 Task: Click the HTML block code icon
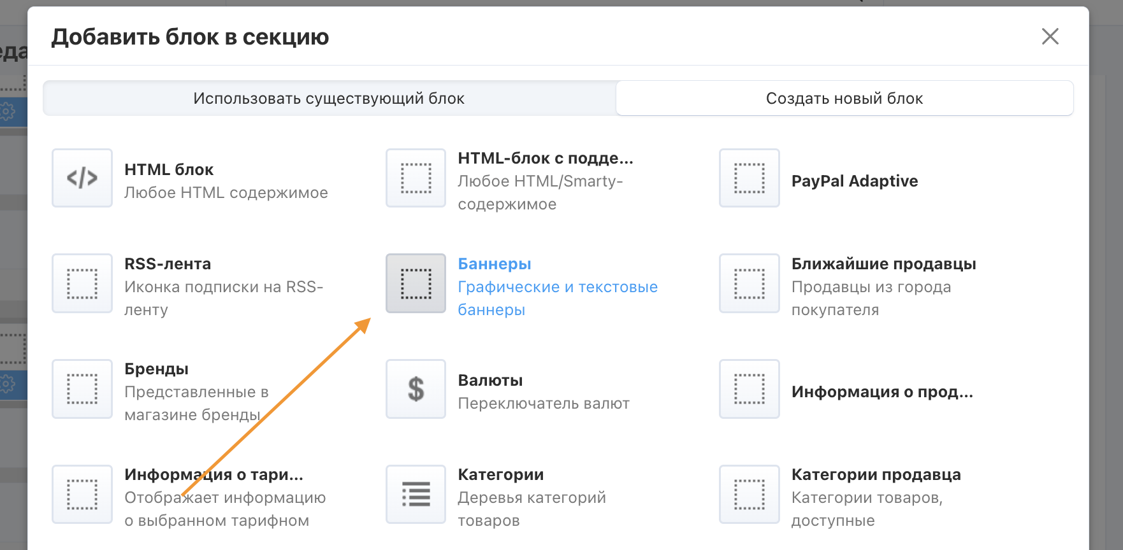coord(82,178)
